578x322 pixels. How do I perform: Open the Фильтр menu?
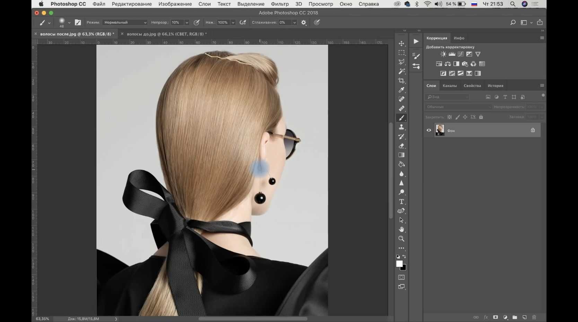280,4
